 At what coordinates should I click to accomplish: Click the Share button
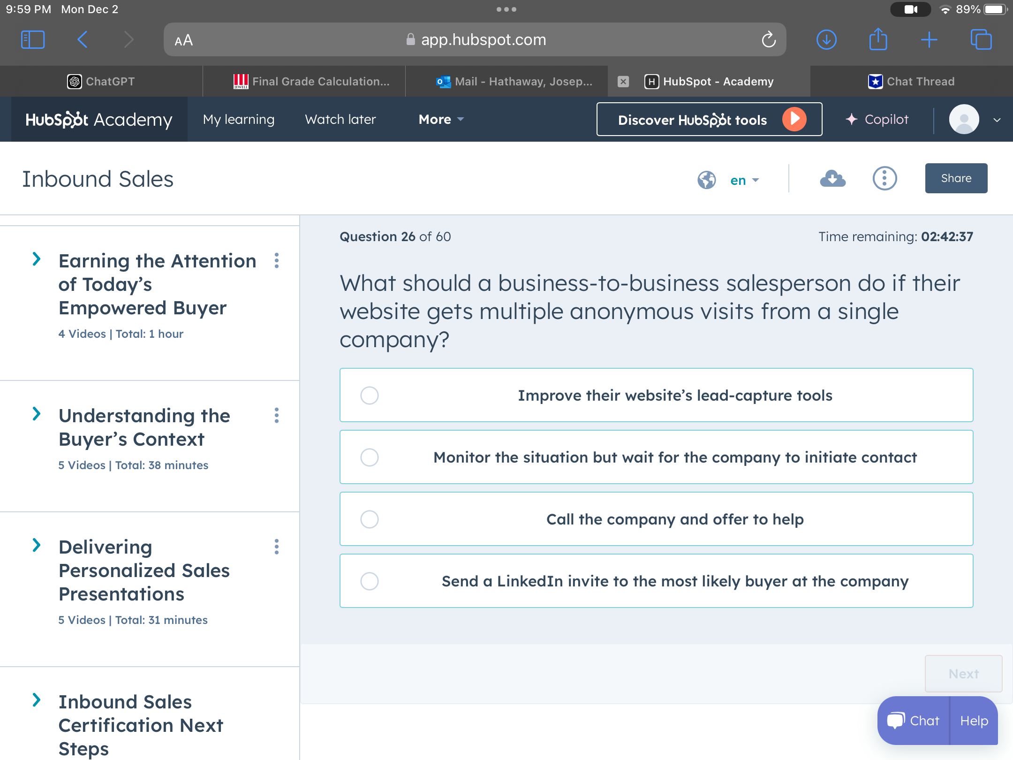click(x=956, y=178)
